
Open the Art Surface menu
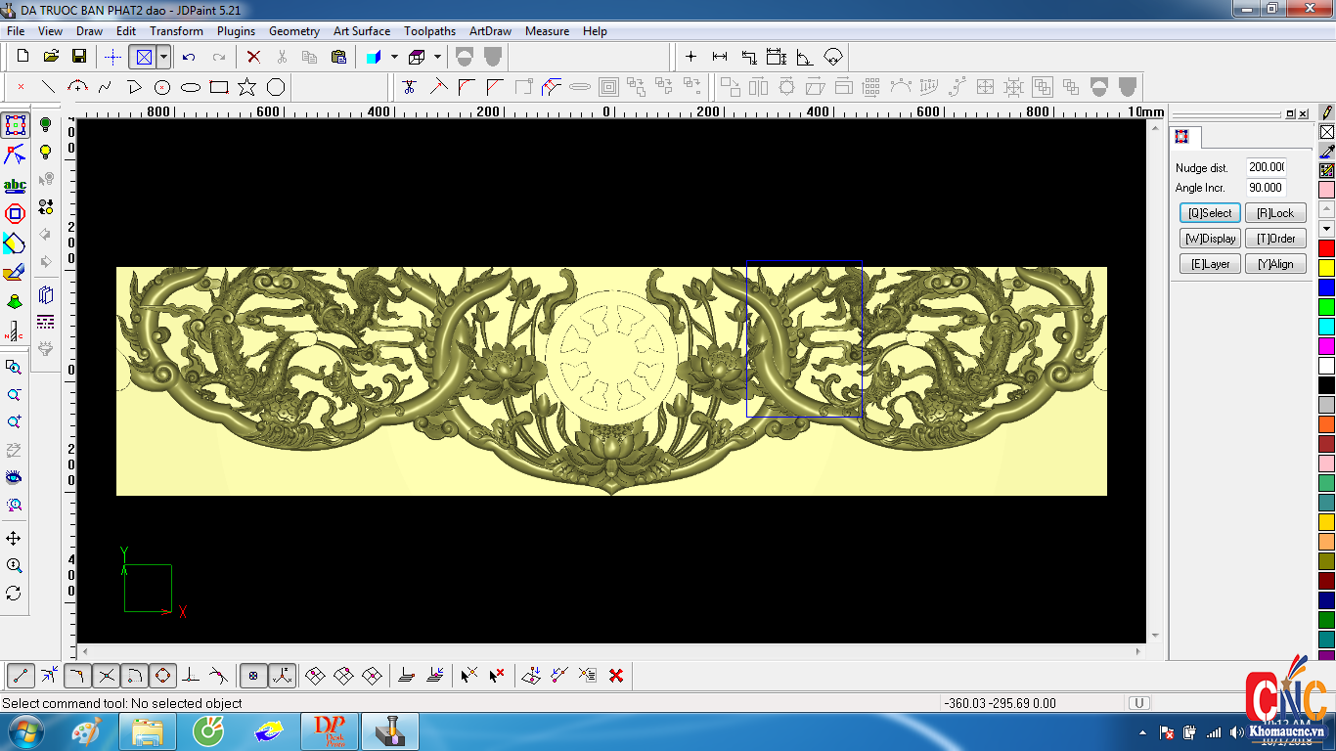[x=361, y=31]
